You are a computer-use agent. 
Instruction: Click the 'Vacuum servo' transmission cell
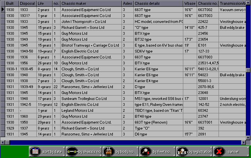point(232,9)
